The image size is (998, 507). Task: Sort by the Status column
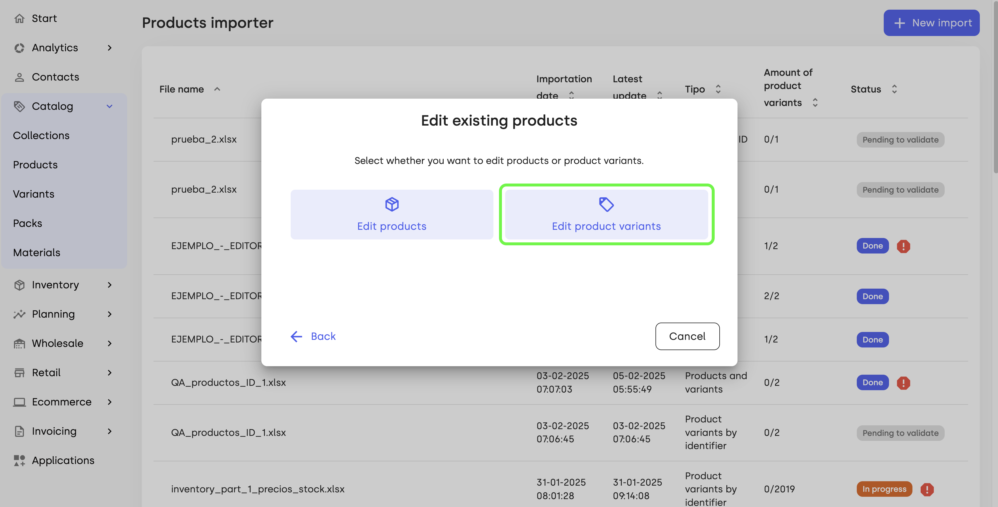click(x=894, y=89)
